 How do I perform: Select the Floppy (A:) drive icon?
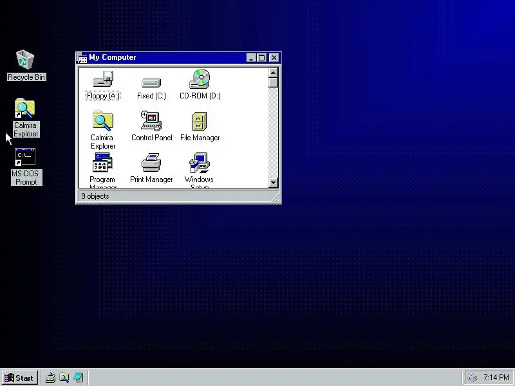coord(103,79)
